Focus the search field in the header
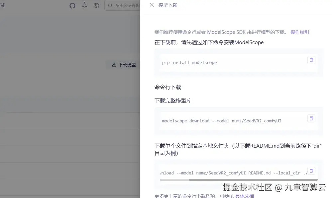This screenshot has width=332, height=198. click(122, 6)
